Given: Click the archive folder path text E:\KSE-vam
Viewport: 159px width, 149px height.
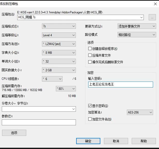Looking at the screenshot, I should (x=60, y=12).
